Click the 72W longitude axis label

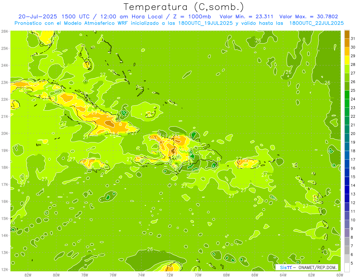170,275
